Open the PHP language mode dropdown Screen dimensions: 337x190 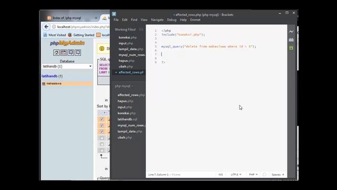(x=253, y=175)
